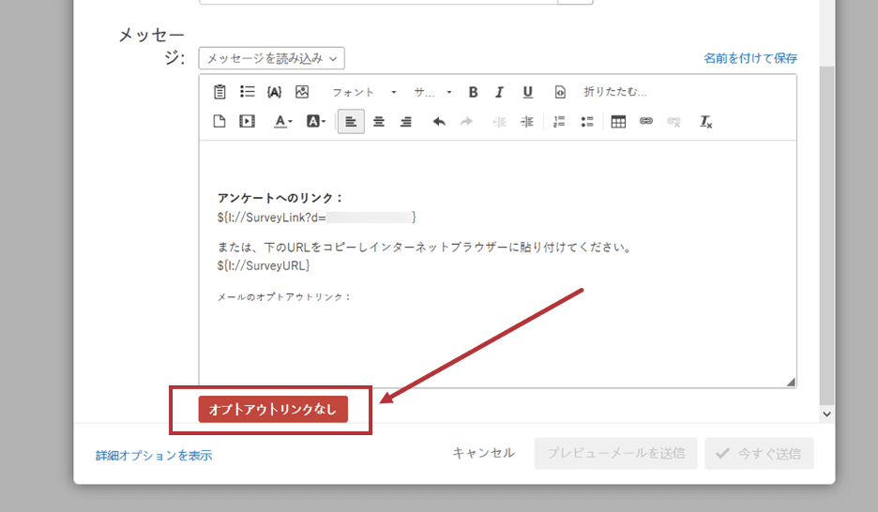
Task: Align text right
Action: [x=406, y=121]
